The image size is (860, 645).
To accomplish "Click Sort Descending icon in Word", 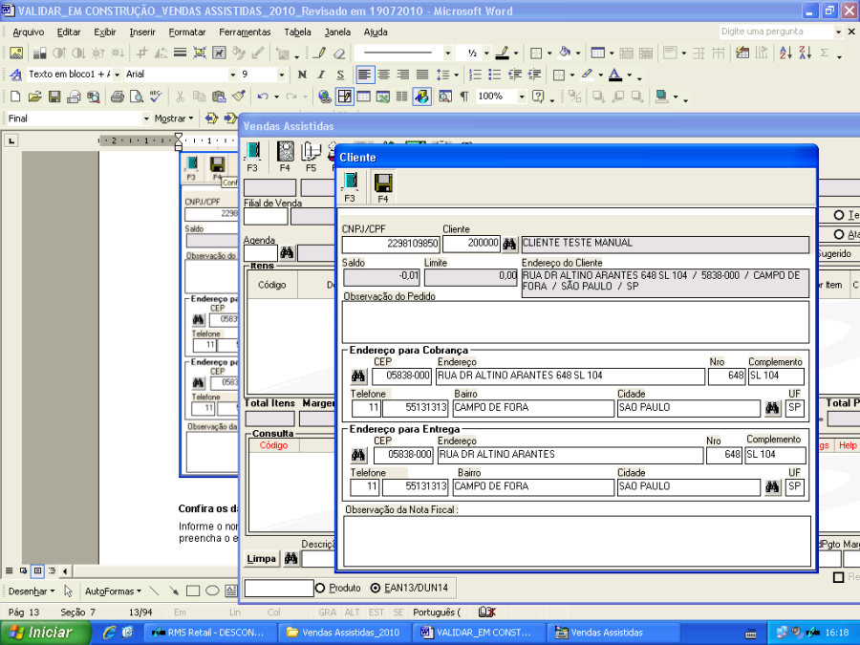I will [x=805, y=54].
